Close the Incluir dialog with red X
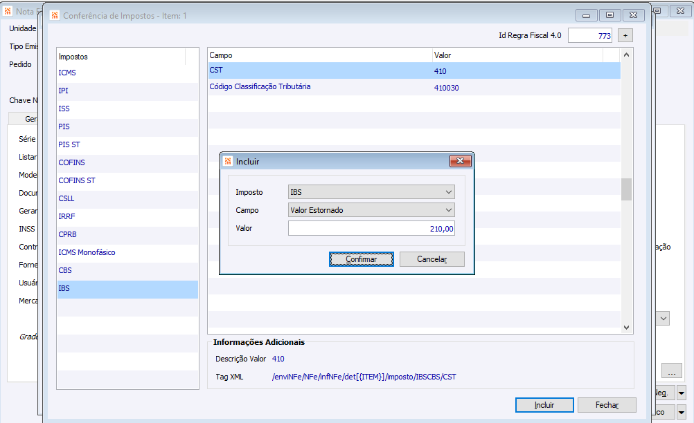This screenshot has width=694, height=423. tap(461, 161)
